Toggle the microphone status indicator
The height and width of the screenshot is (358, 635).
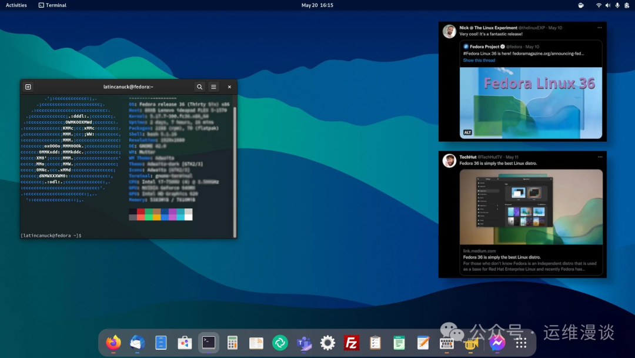click(616, 5)
